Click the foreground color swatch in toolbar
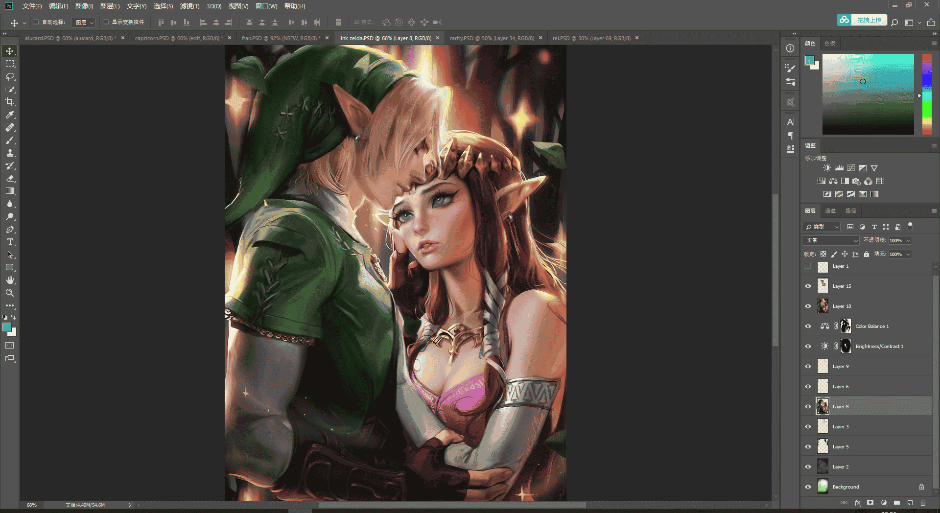The width and height of the screenshot is (940, 513). (7, 327)
